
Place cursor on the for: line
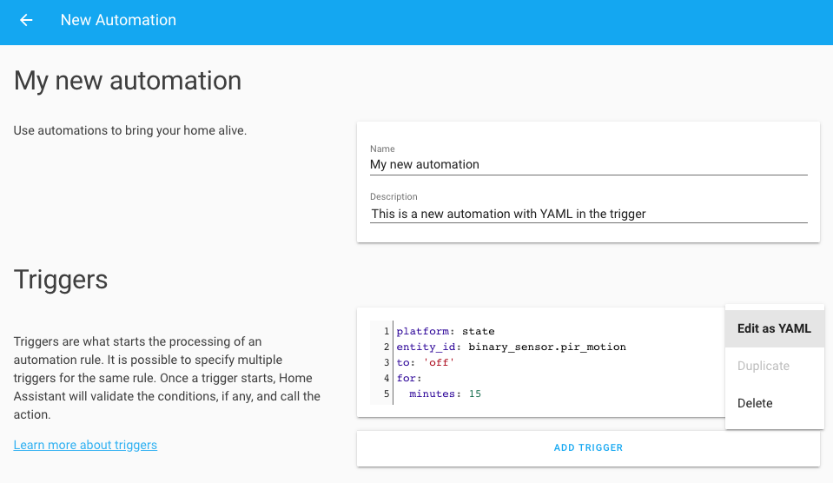tap(408, 378)
